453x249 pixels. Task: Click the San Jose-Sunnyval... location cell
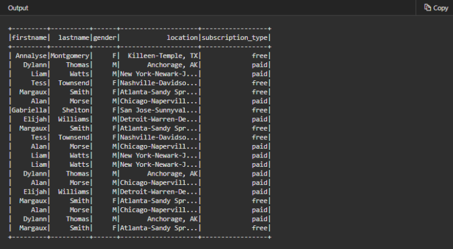click(159, 110)
